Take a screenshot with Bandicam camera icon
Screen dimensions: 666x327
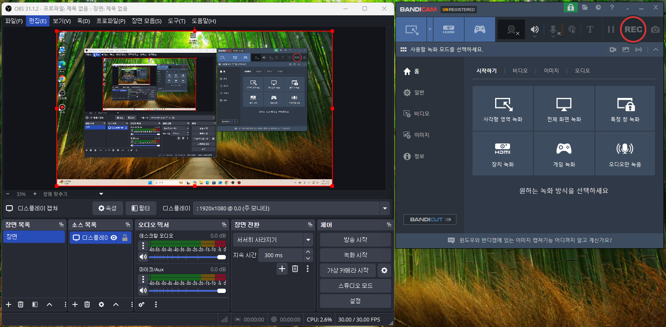pos(655,29)
